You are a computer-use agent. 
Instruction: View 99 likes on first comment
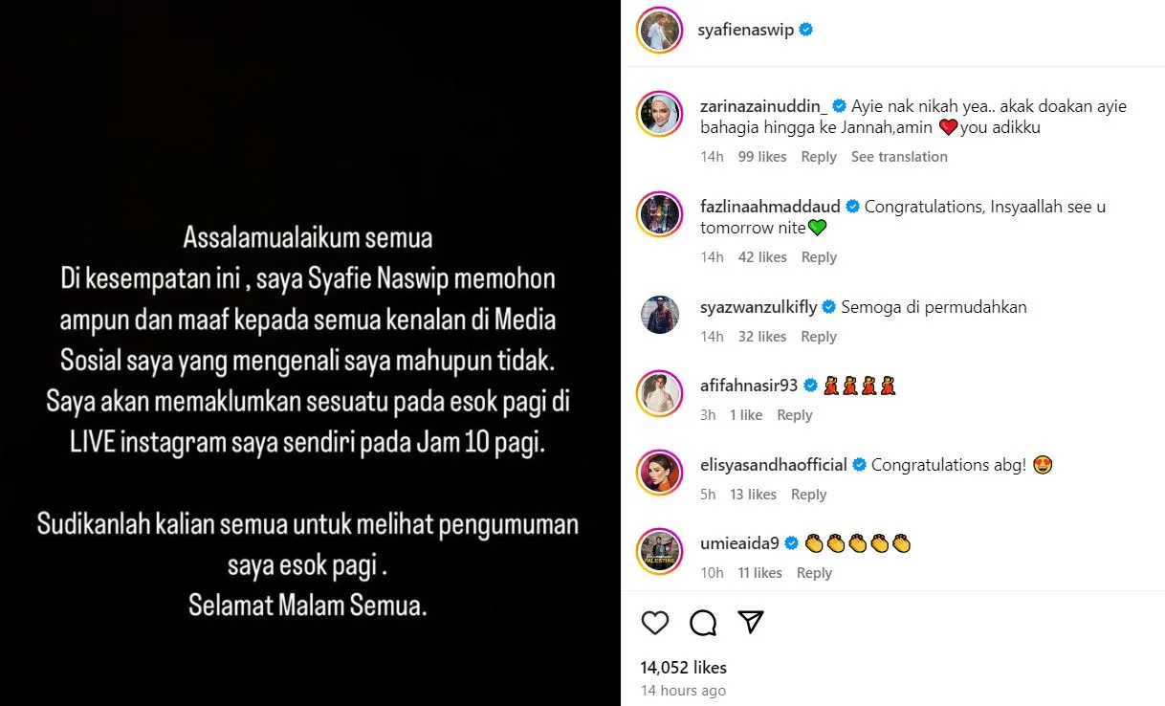coord(762,157)
